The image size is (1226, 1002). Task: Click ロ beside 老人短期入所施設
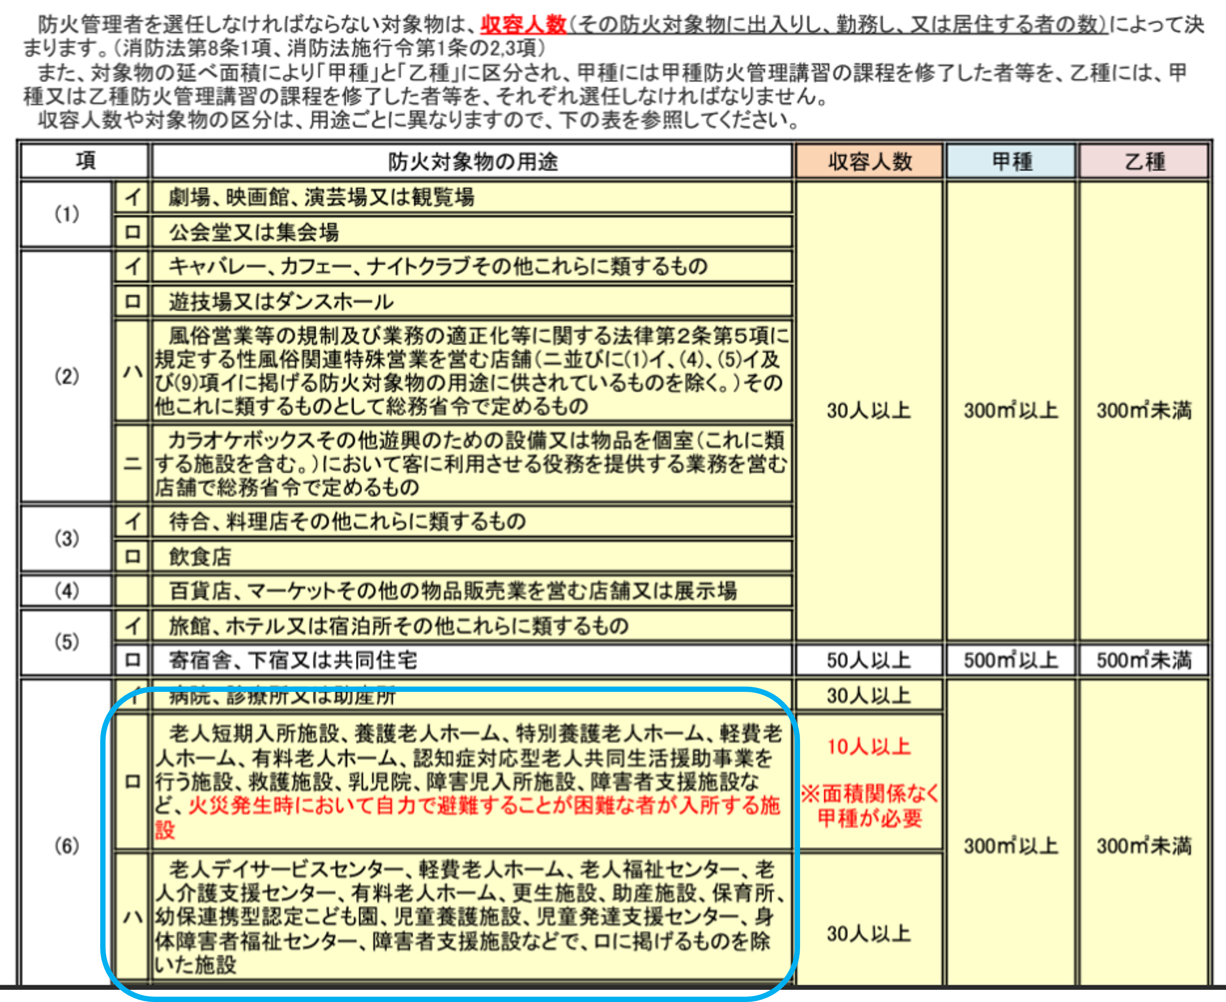pyautogui.click(x=132, y=782)
